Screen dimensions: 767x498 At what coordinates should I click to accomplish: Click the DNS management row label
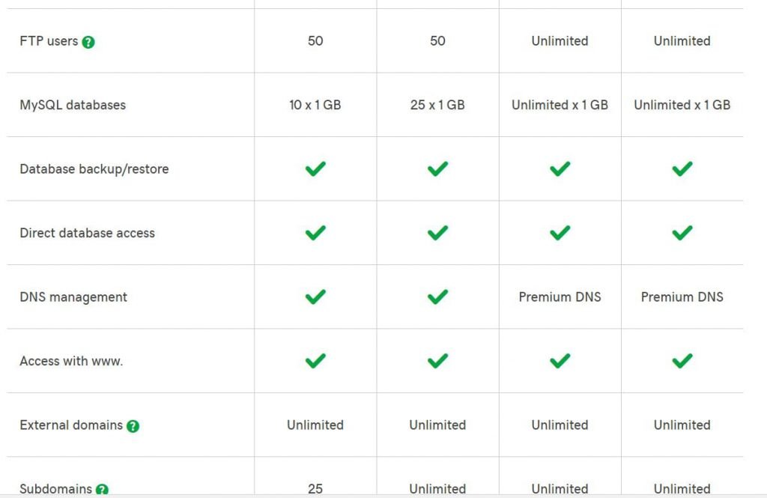click(73, 297)
